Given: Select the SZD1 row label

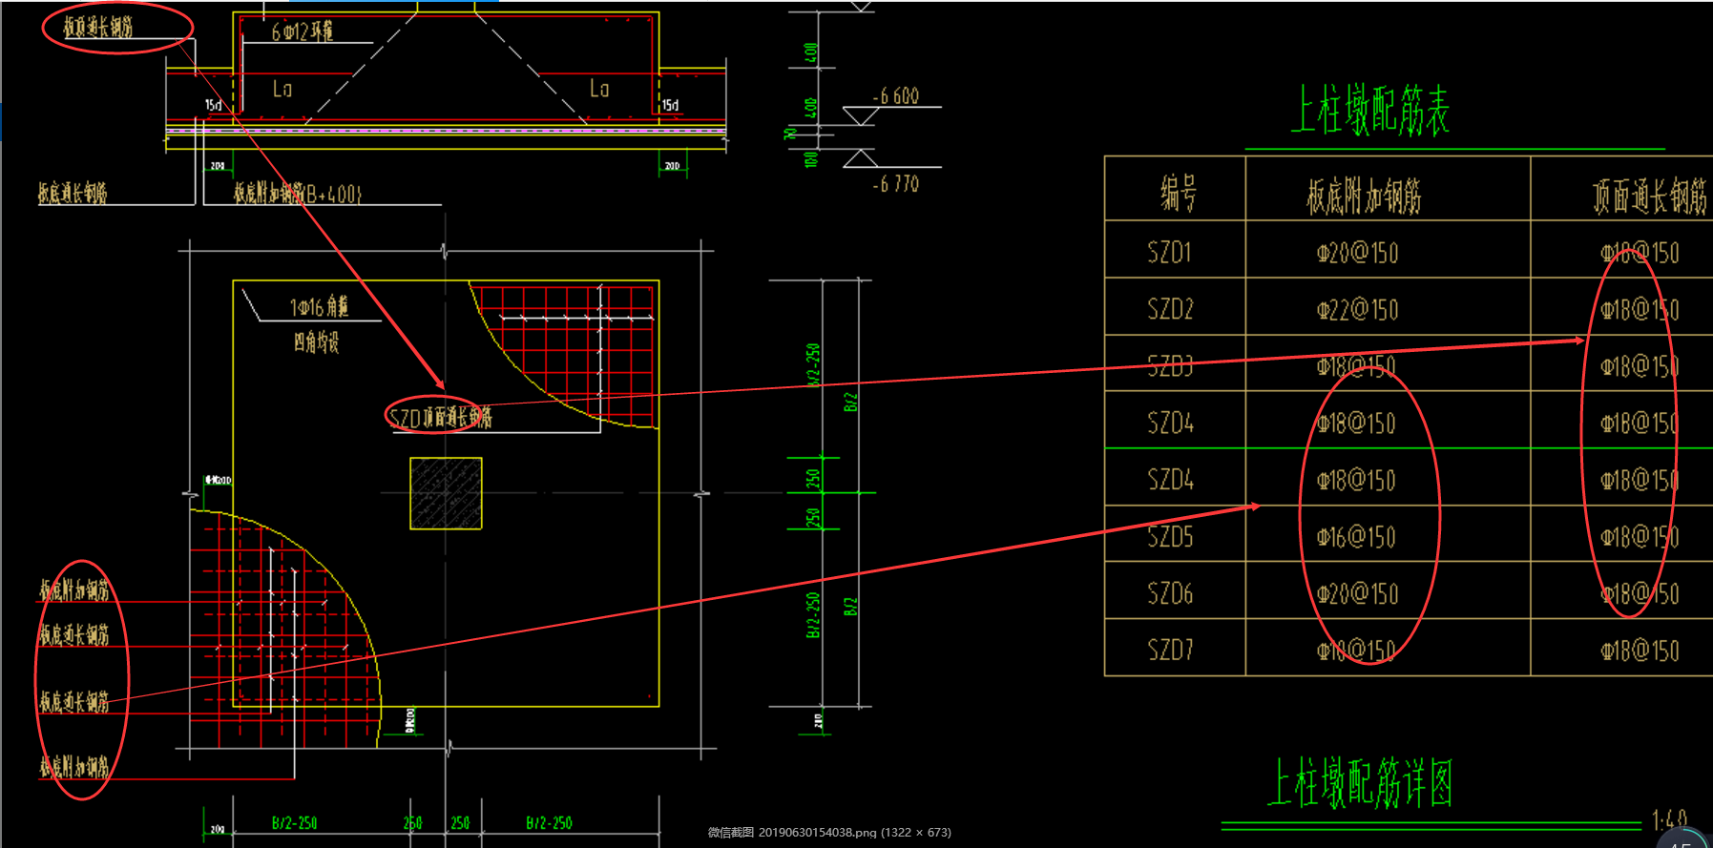Looking at the screenshot, I should 1169,253.
